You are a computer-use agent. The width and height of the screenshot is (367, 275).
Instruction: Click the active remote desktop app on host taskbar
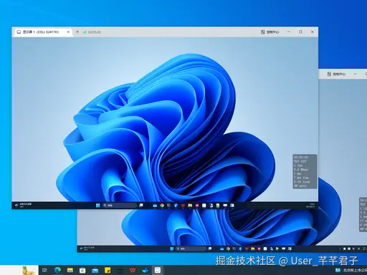pyautogui.click(x=158, y=270)
